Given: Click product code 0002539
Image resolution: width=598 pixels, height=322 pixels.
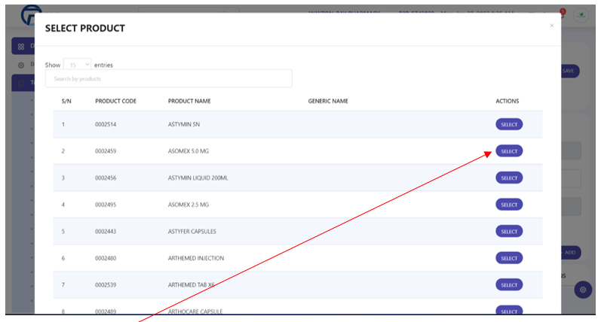Looking at the screenshot, I should tap(106, 284).
